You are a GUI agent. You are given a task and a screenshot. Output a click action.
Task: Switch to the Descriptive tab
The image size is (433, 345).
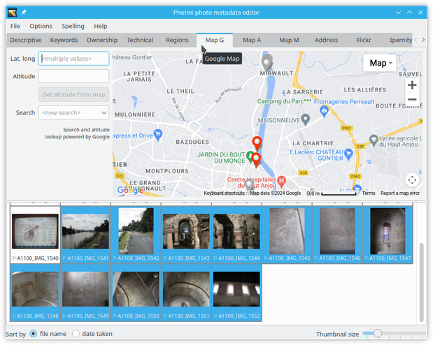[x=26, y=40]
